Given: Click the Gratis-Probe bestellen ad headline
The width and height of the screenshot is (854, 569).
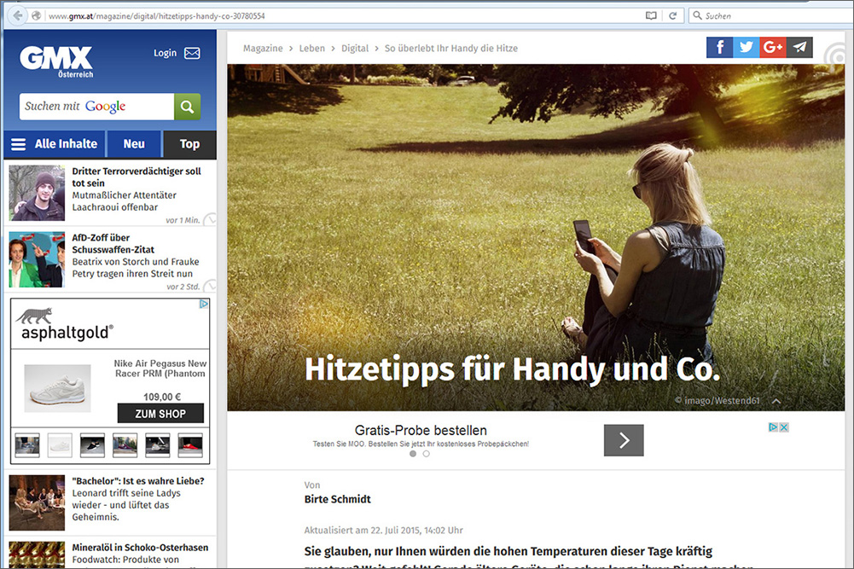Looking at the screenshot, I should point(421,430).
